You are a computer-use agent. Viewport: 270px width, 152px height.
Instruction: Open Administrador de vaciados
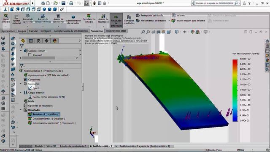tap(73, 20)
